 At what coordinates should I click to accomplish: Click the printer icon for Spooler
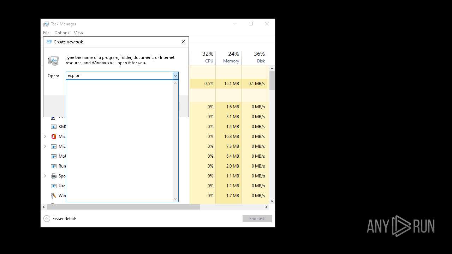[x=54, y=176]
